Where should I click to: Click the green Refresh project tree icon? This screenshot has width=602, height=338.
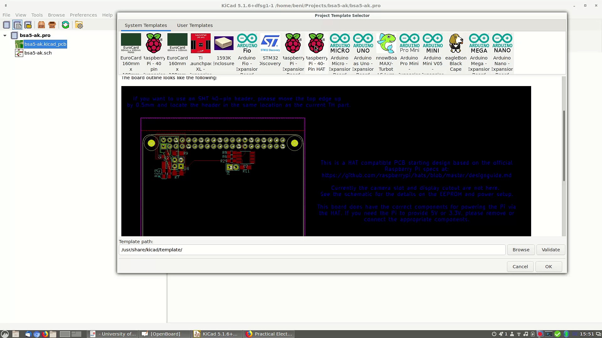[66, 25]
